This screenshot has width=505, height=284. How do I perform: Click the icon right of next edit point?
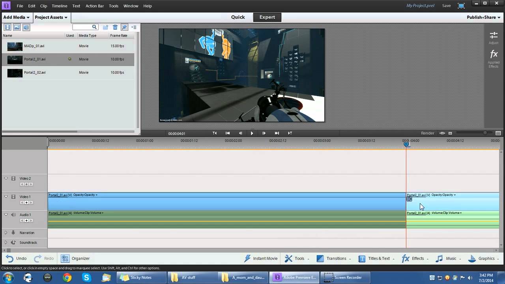290,133
